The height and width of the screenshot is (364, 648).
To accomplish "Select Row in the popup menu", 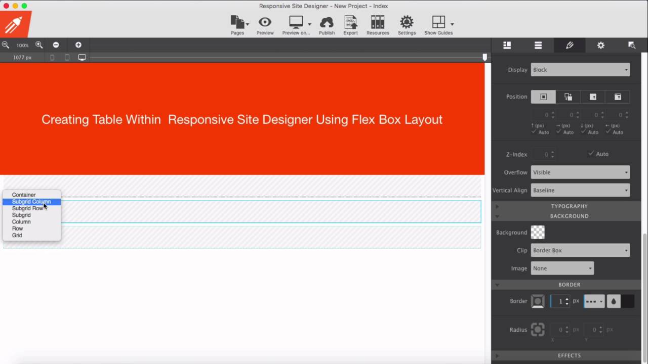I will click(x=31, y=229).
